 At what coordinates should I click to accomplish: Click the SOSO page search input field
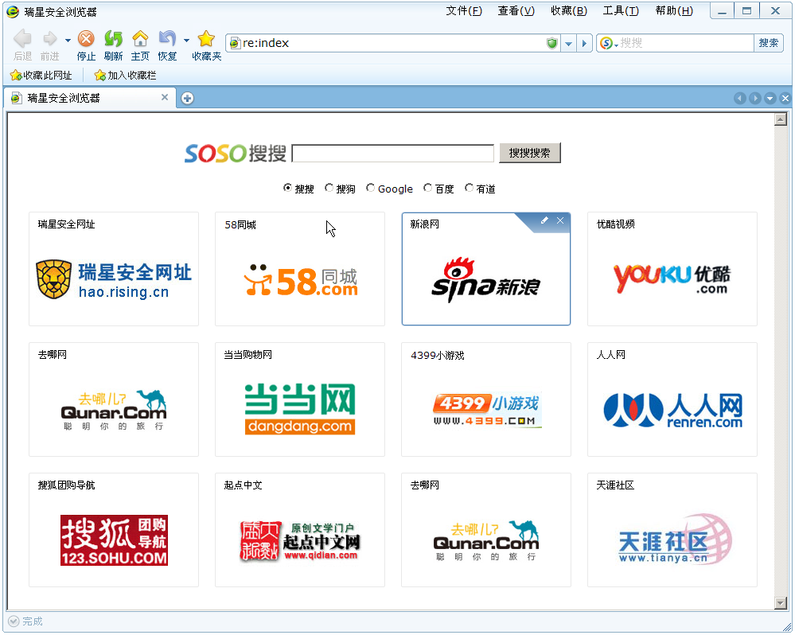pyautogui.click(x=393, y=153)
